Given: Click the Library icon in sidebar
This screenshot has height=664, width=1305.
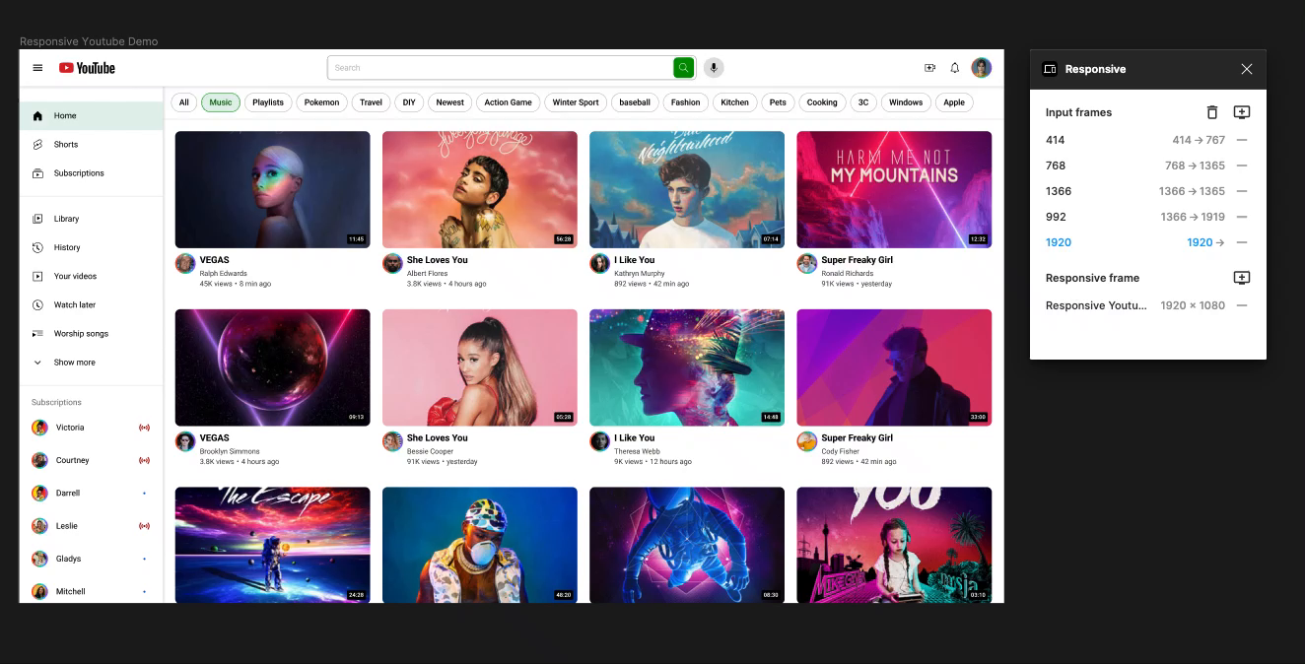Looking at the screenshot, I should 37,219.
